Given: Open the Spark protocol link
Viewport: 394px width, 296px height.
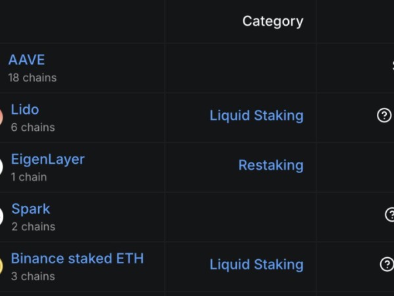Looking at the screenshot, I should pos(31,209).
